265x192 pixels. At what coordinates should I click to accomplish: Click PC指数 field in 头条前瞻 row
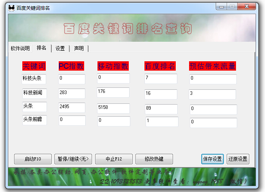click(72, 121)
